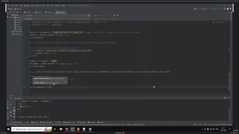This screenshot has height=134, width=239.
Task: Open the Refactor menu
Action: coord(38,6)
